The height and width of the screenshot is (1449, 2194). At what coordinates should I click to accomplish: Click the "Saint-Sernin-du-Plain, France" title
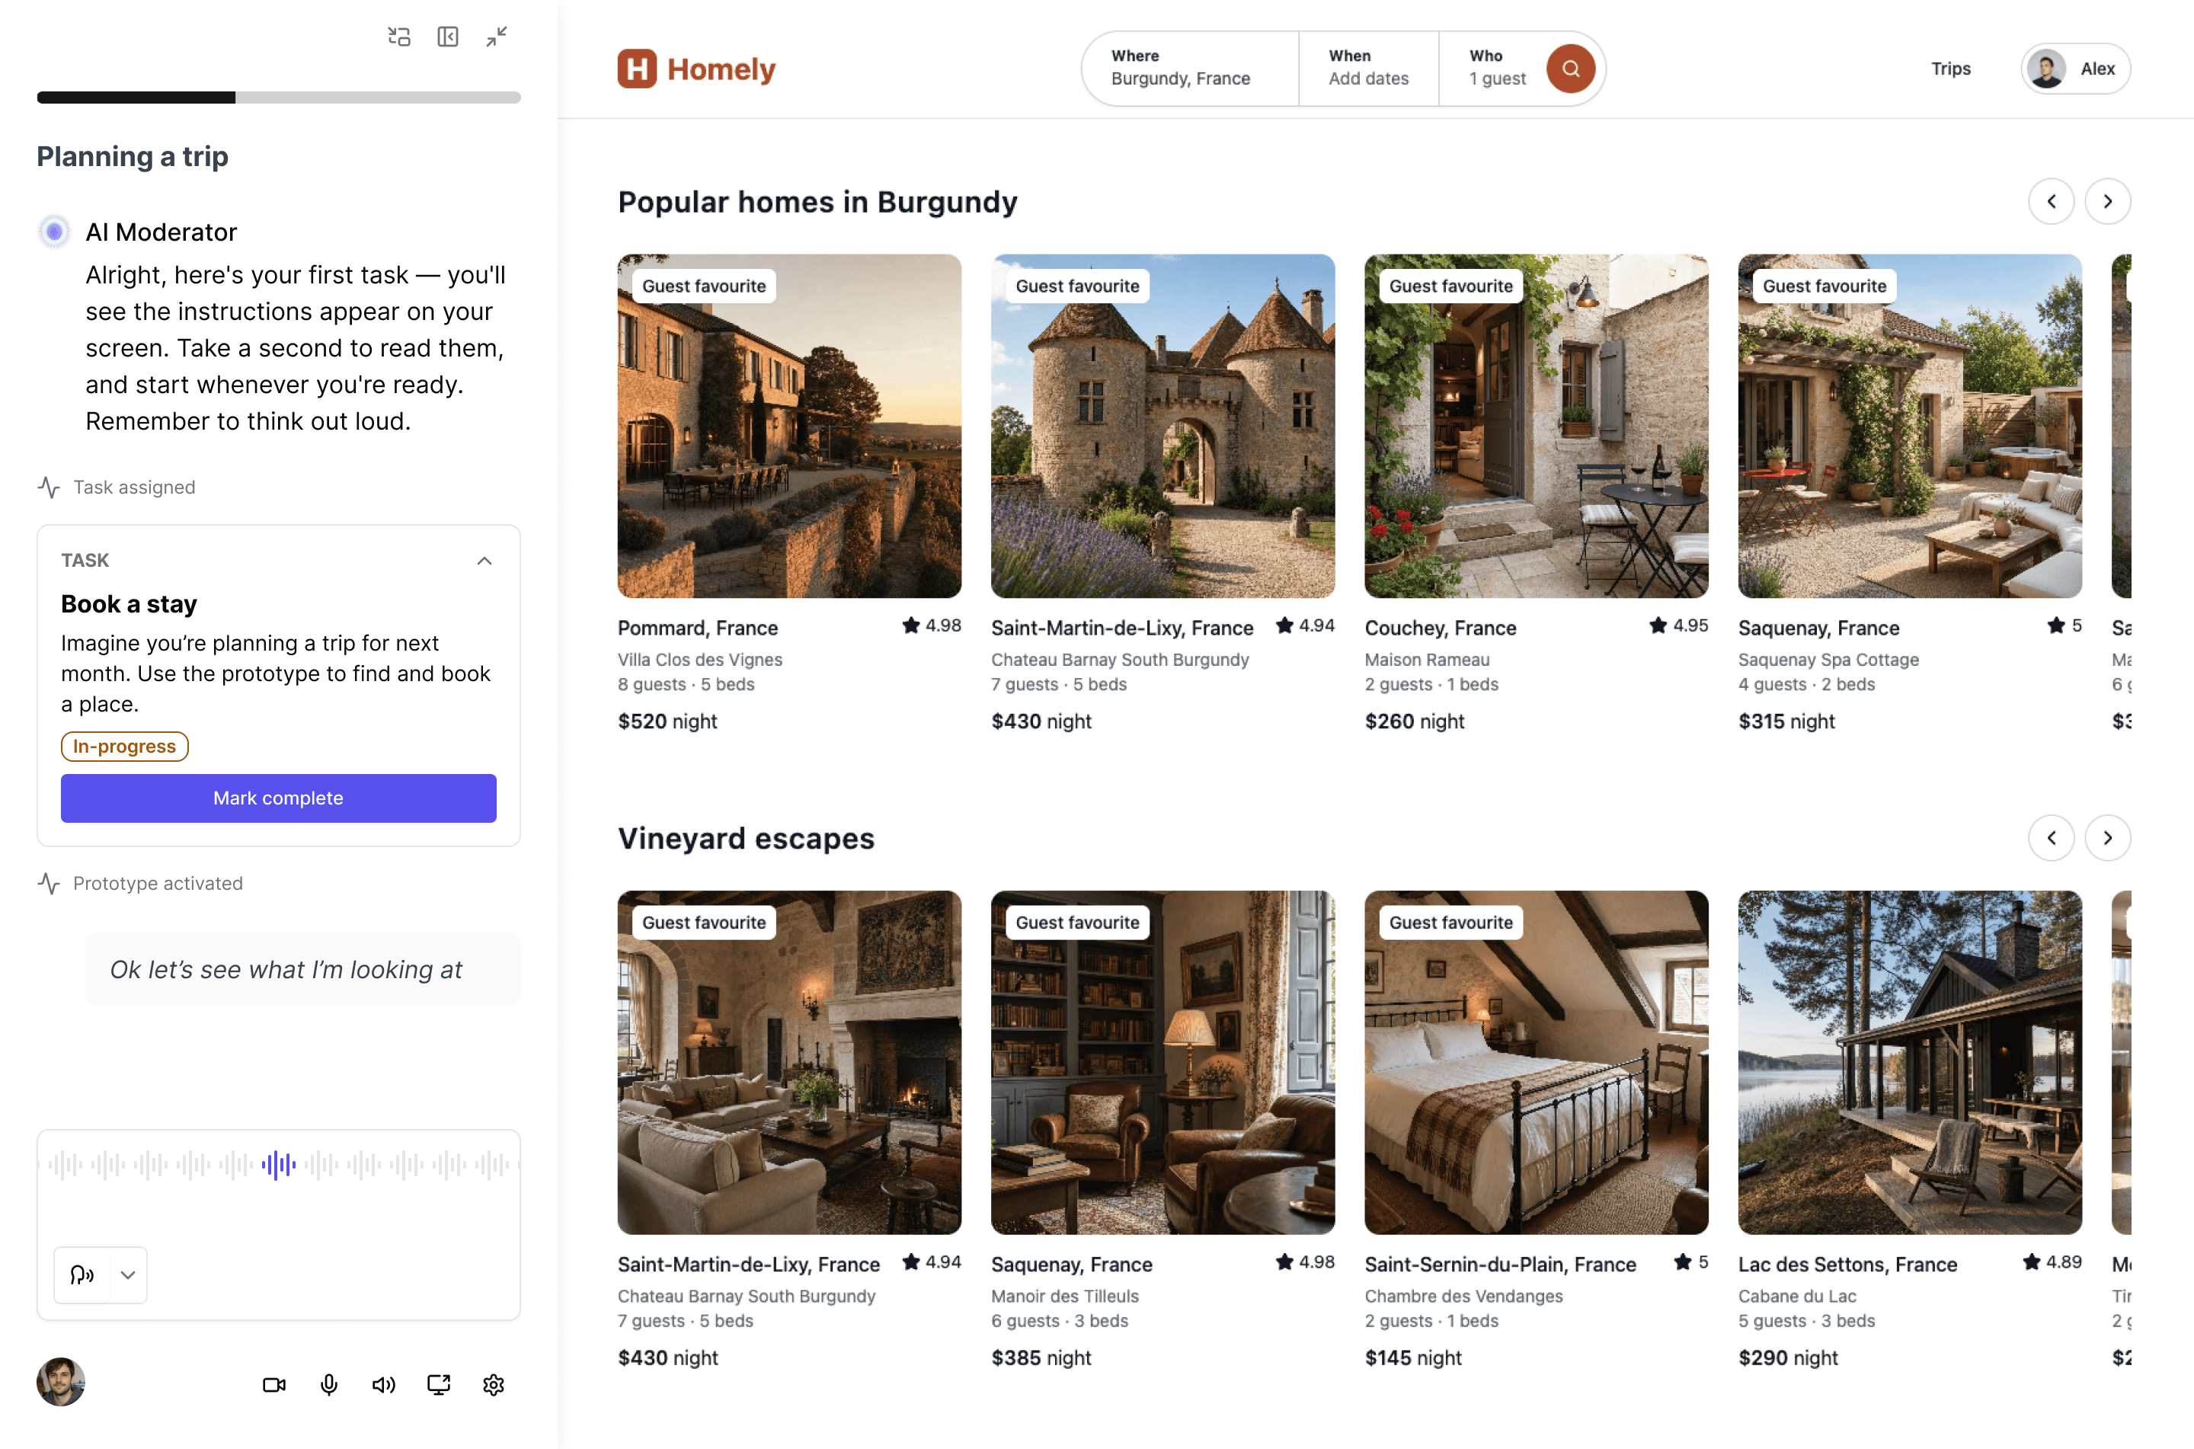tap(1500, 1264)
